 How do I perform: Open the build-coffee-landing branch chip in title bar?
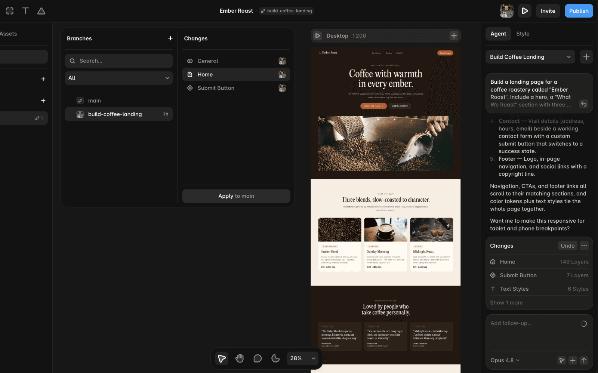coord(287,11)
